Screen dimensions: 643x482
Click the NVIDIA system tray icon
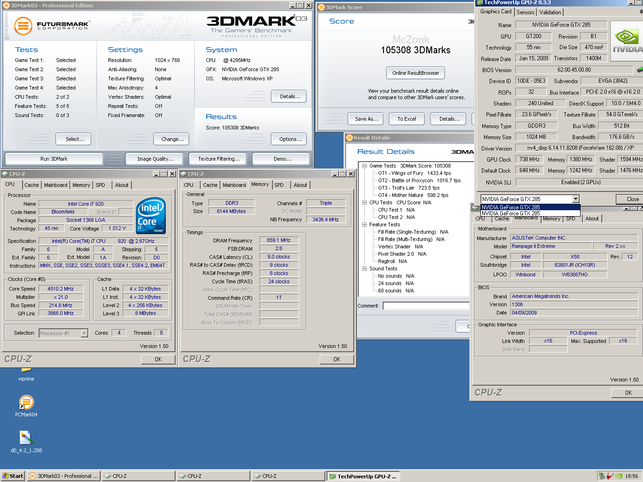pos(619,476)
